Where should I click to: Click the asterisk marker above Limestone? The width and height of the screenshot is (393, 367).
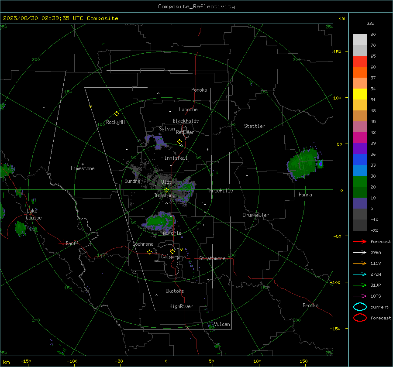[83, 165]
